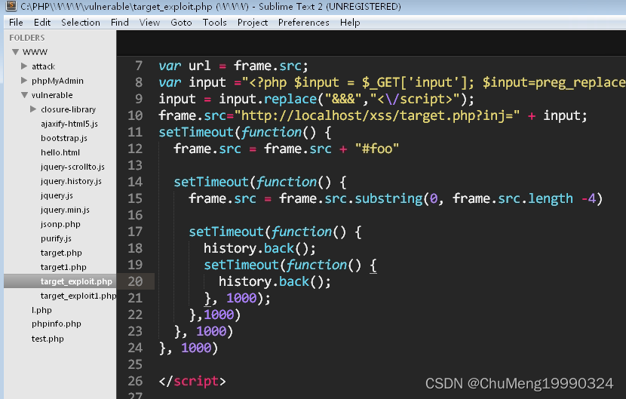The width and height of the screenshot is (626, 399).
Task: Open bootstrap.js in sidebar
Action: (x=64, y=138)
